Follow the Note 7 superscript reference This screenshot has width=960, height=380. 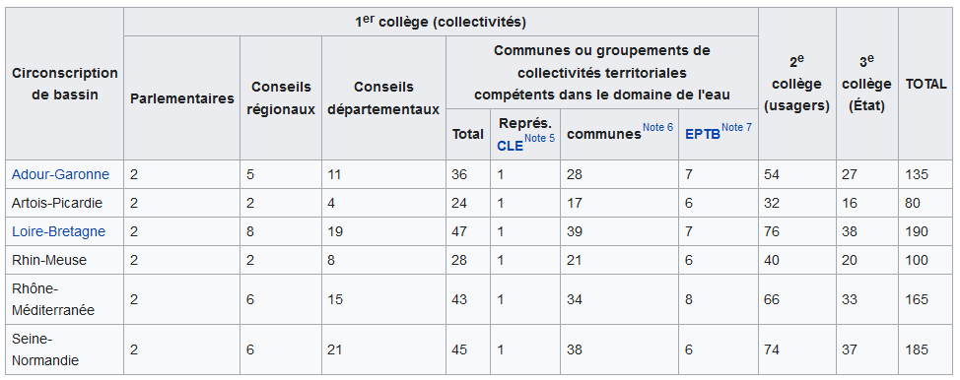pos(736,127)
